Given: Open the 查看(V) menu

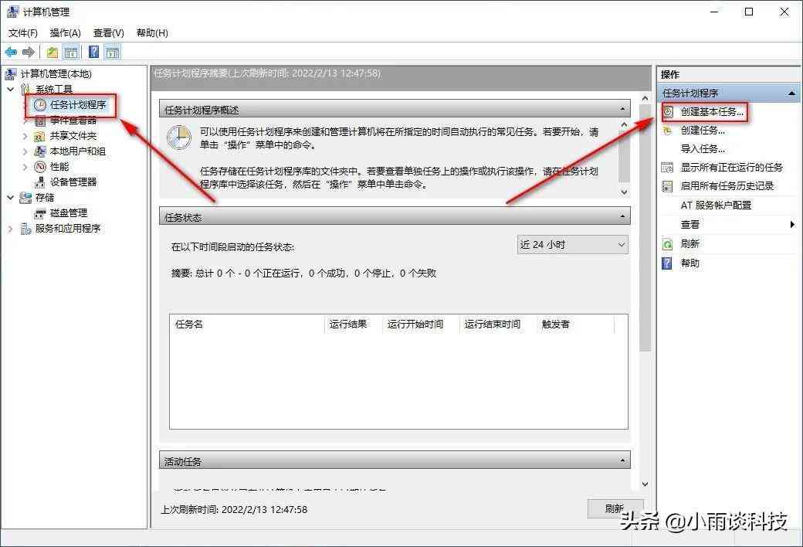Looking at the screenshot, I should tap(109, 32).
